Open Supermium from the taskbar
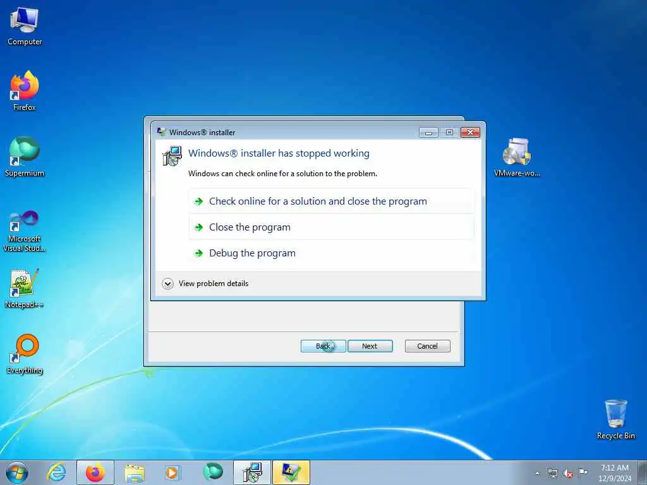 click(x=213, y=472)
